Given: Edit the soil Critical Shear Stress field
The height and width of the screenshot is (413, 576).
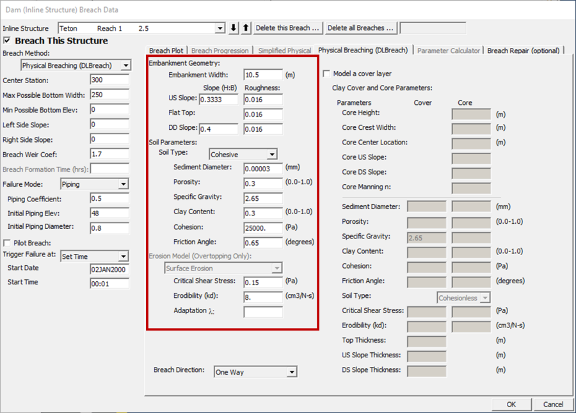Looking at the screenshot, I should pos(263,283).
